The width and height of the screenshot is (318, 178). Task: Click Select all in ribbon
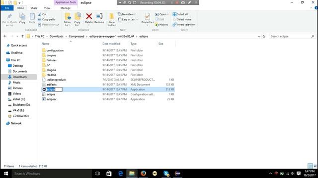[x=180, y=14]
